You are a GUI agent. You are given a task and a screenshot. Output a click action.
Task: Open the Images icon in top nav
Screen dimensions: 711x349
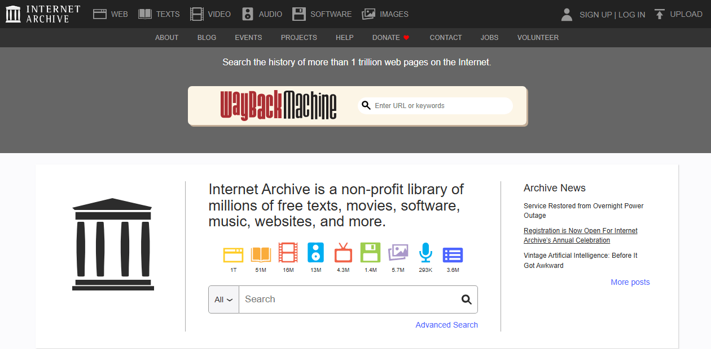368,14
